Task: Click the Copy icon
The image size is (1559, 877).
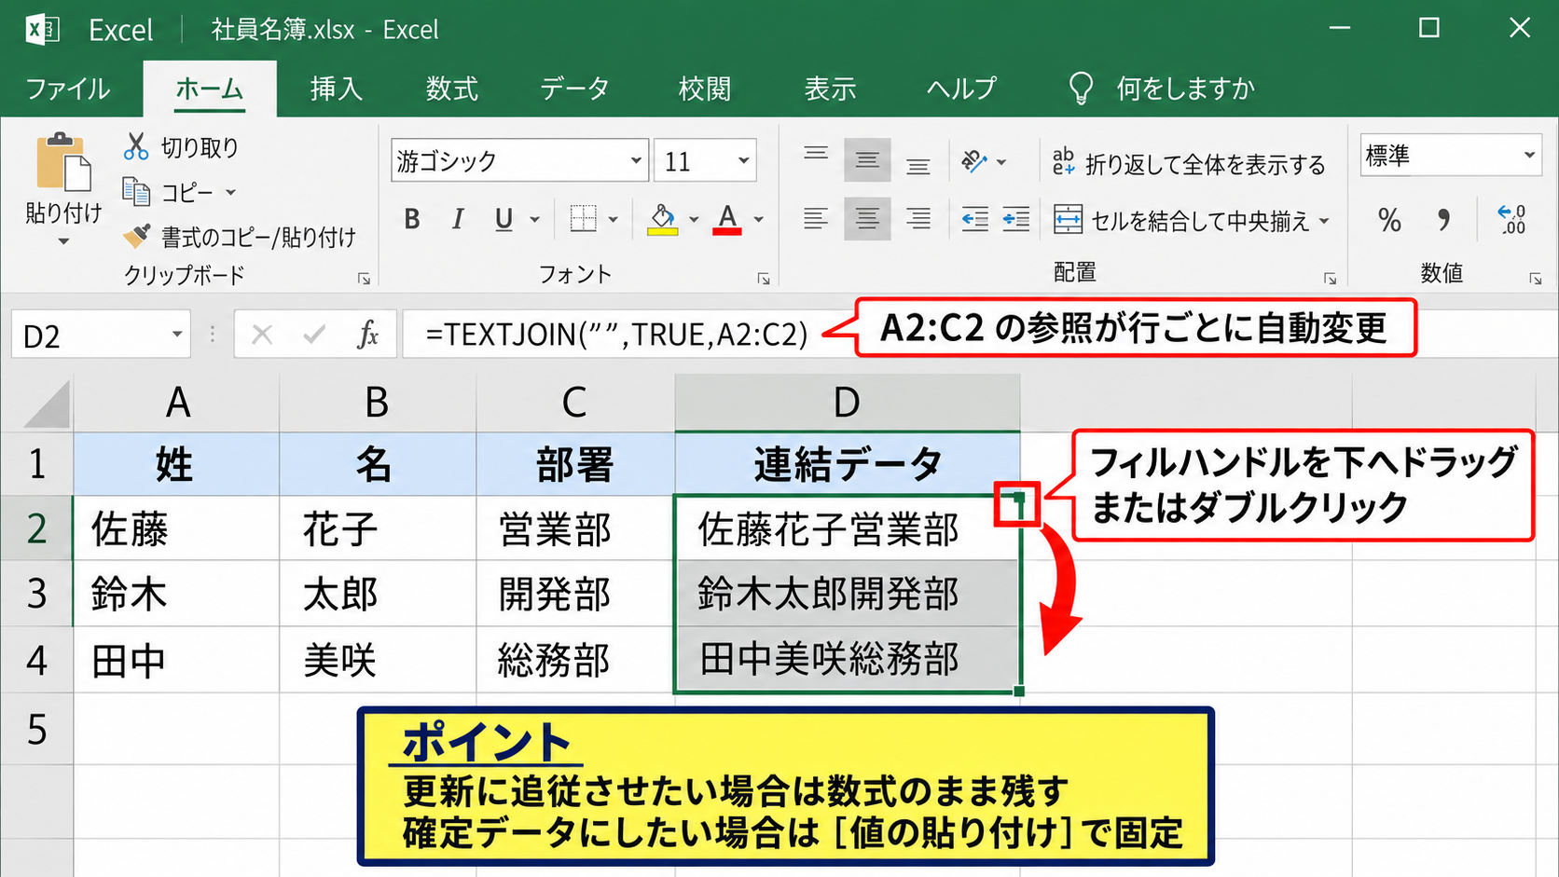Action: pyautogui.click(x=136, y=192)
